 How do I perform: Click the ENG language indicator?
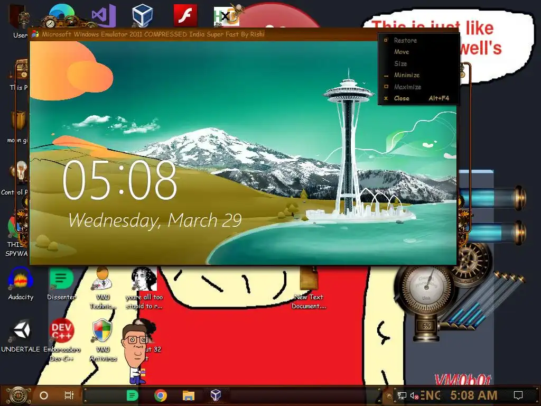pos(430,395)
